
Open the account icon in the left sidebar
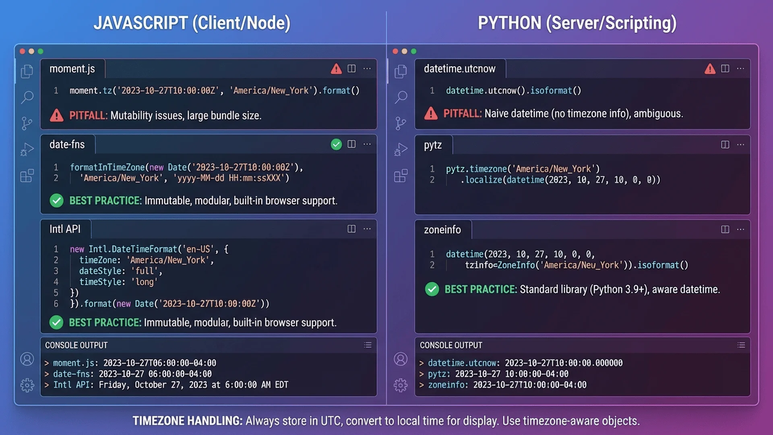click(x=27, y=359)
